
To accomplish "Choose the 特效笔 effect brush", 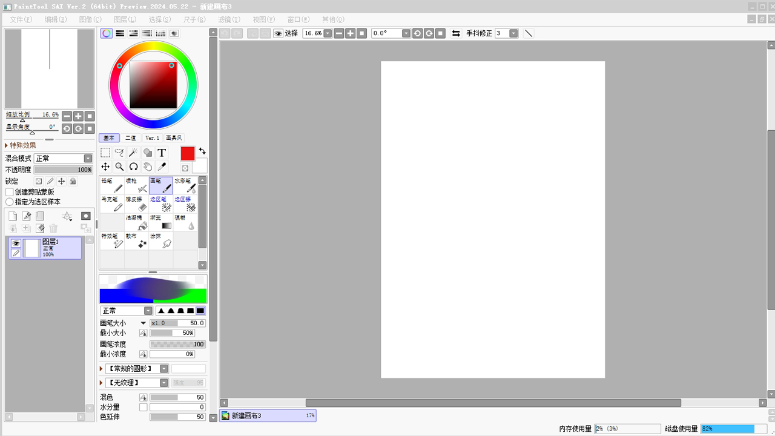I will coord(112,240).
